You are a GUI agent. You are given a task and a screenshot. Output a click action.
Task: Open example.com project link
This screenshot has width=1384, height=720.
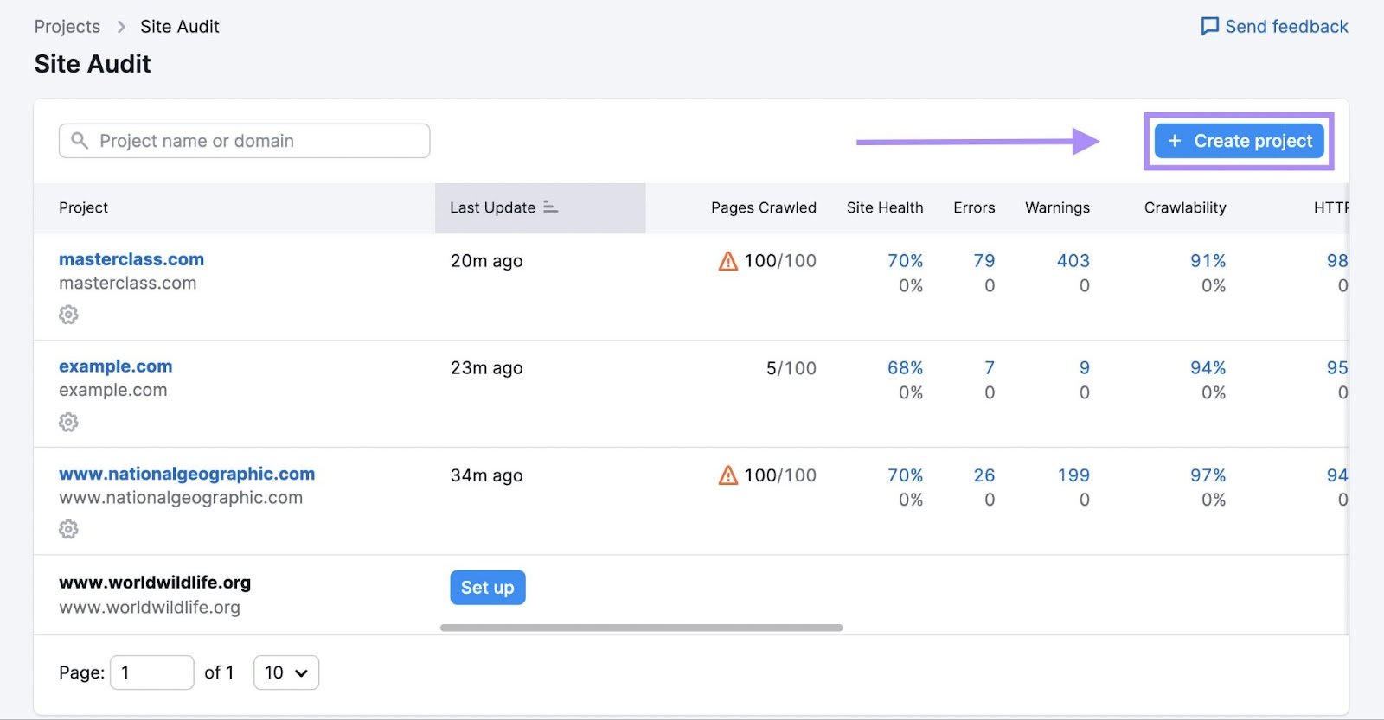point(116,366)
